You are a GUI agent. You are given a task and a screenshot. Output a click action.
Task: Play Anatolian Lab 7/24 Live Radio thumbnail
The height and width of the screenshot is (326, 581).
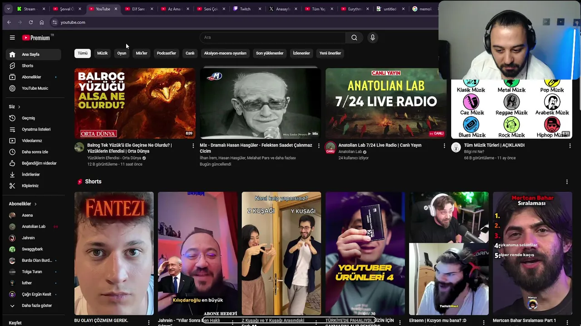pos(386,103)
